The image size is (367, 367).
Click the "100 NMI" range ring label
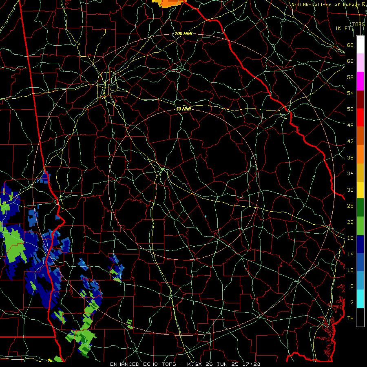click(x=183, y=33)
